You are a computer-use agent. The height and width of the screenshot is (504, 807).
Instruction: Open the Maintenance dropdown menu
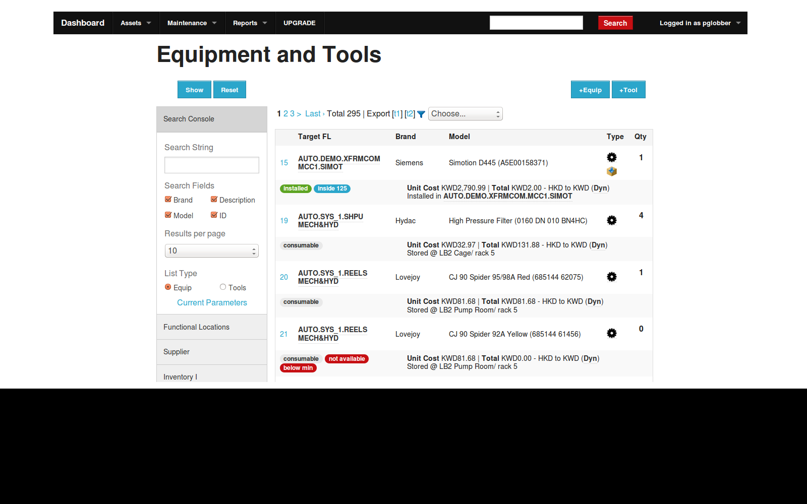(x=192, y=23)
